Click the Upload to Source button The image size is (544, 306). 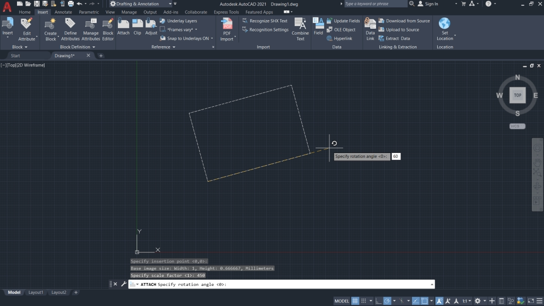click(x=403, y=29)
